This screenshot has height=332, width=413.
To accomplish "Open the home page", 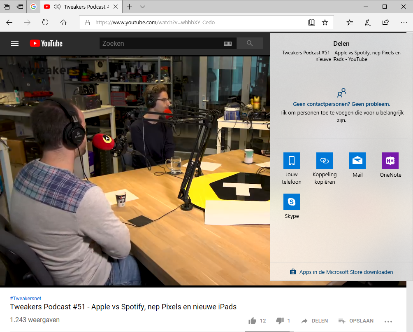I will pyautogui.click(x=63, y=22).
